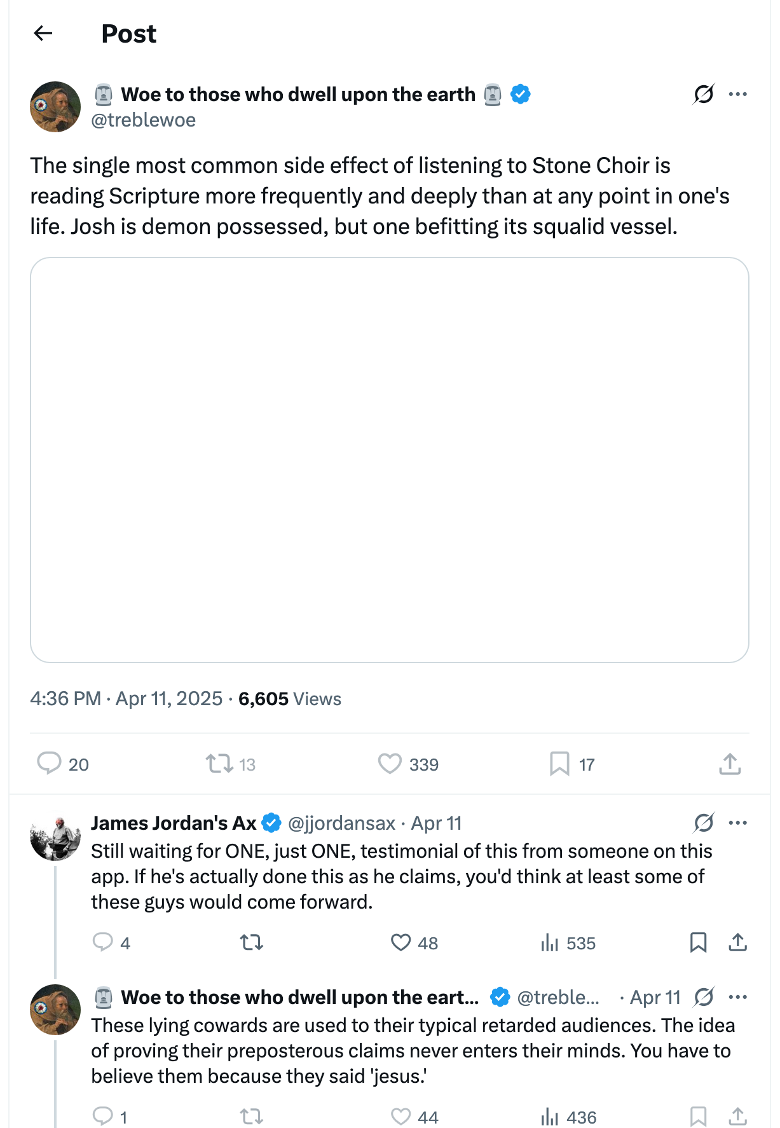Like the main post with 339 likes

[390, 763]
